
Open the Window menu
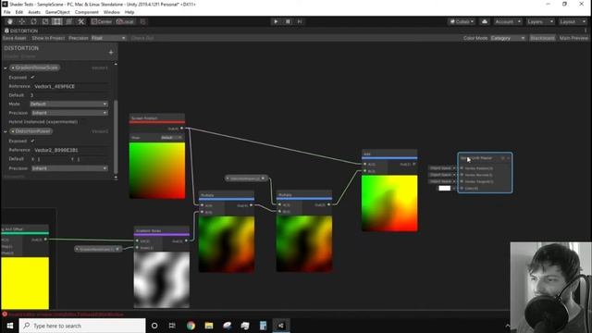tap(111, 12)
